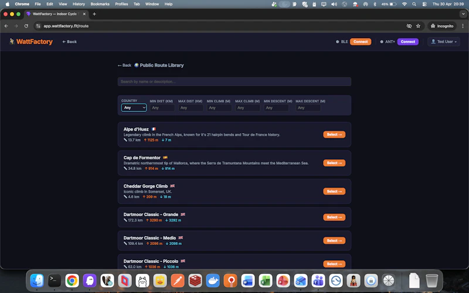Viewport: 469px width, 293px height.
Task: Click the Max Descent (m) field
Action: [308, 108]
